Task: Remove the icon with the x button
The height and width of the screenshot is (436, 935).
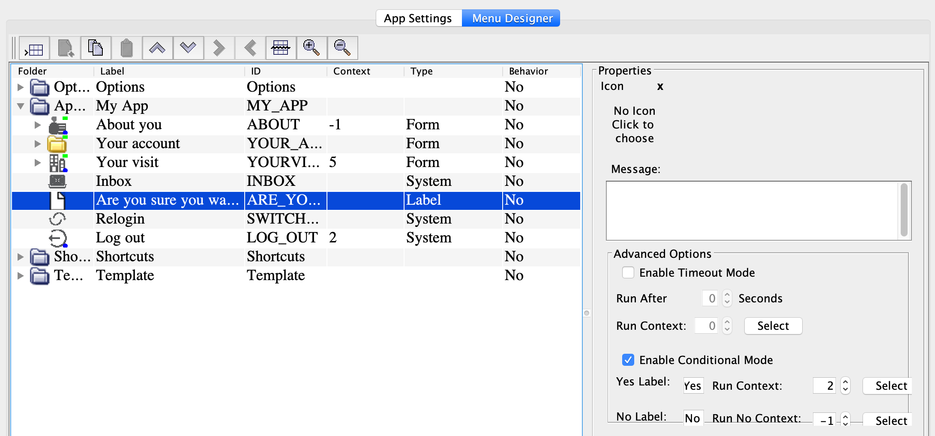Action: coord(660,87)
